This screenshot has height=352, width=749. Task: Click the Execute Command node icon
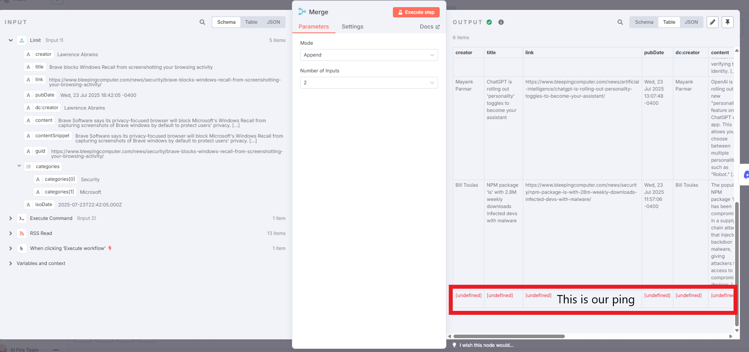(x=22, y=218)
